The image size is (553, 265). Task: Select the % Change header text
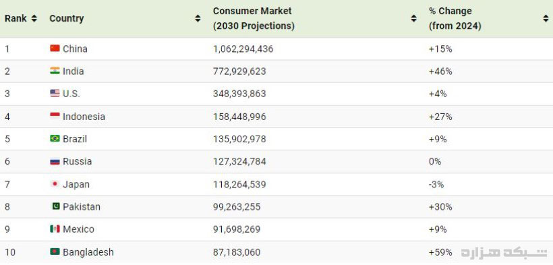pyautogui.click(x=455, y=18)
